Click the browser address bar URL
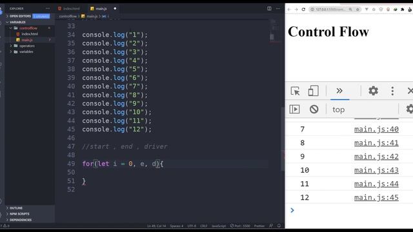The height and width of the screenshot is (232, 413). (x=330, y=9)
